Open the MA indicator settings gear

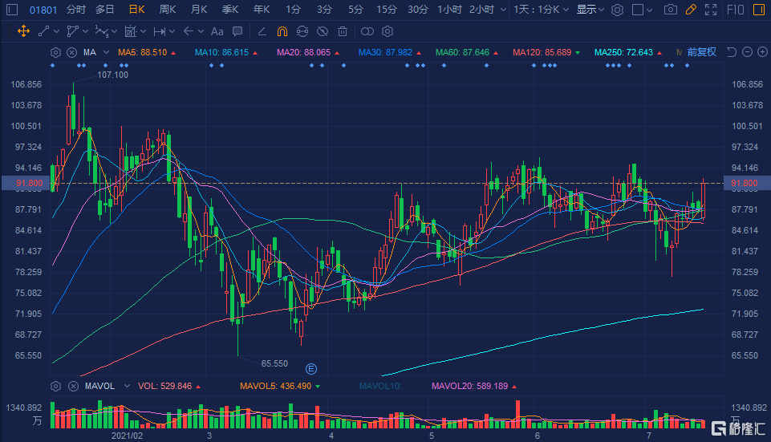click(55, 52)
